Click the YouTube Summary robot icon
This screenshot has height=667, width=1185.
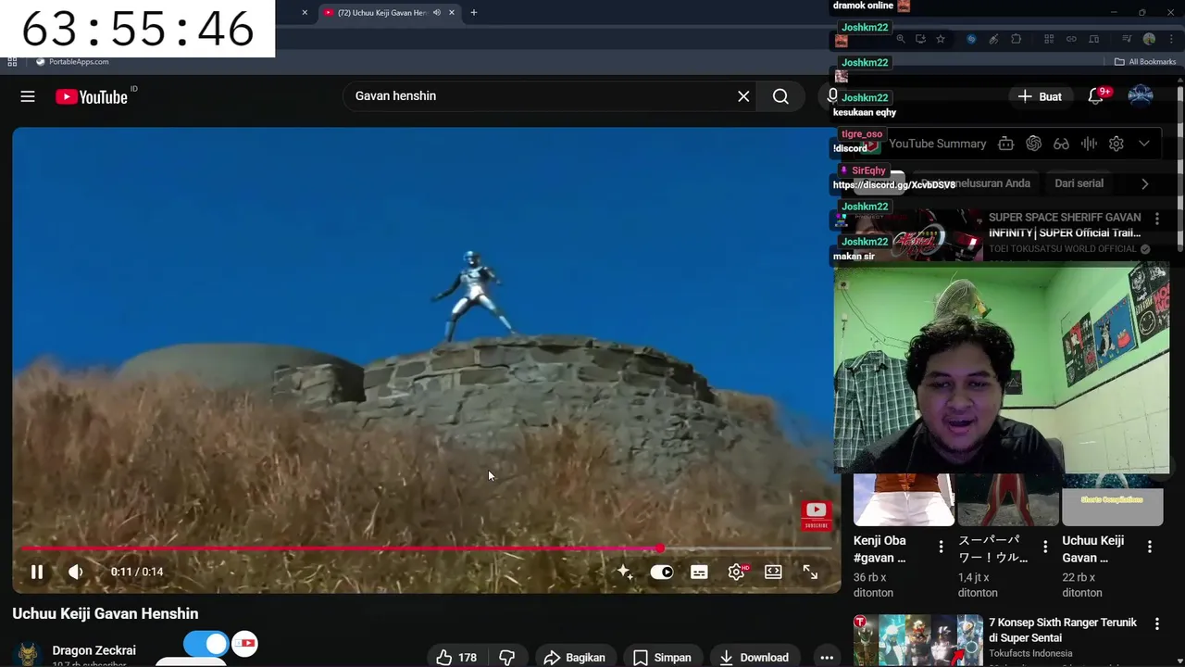[x=1005, y=144]
